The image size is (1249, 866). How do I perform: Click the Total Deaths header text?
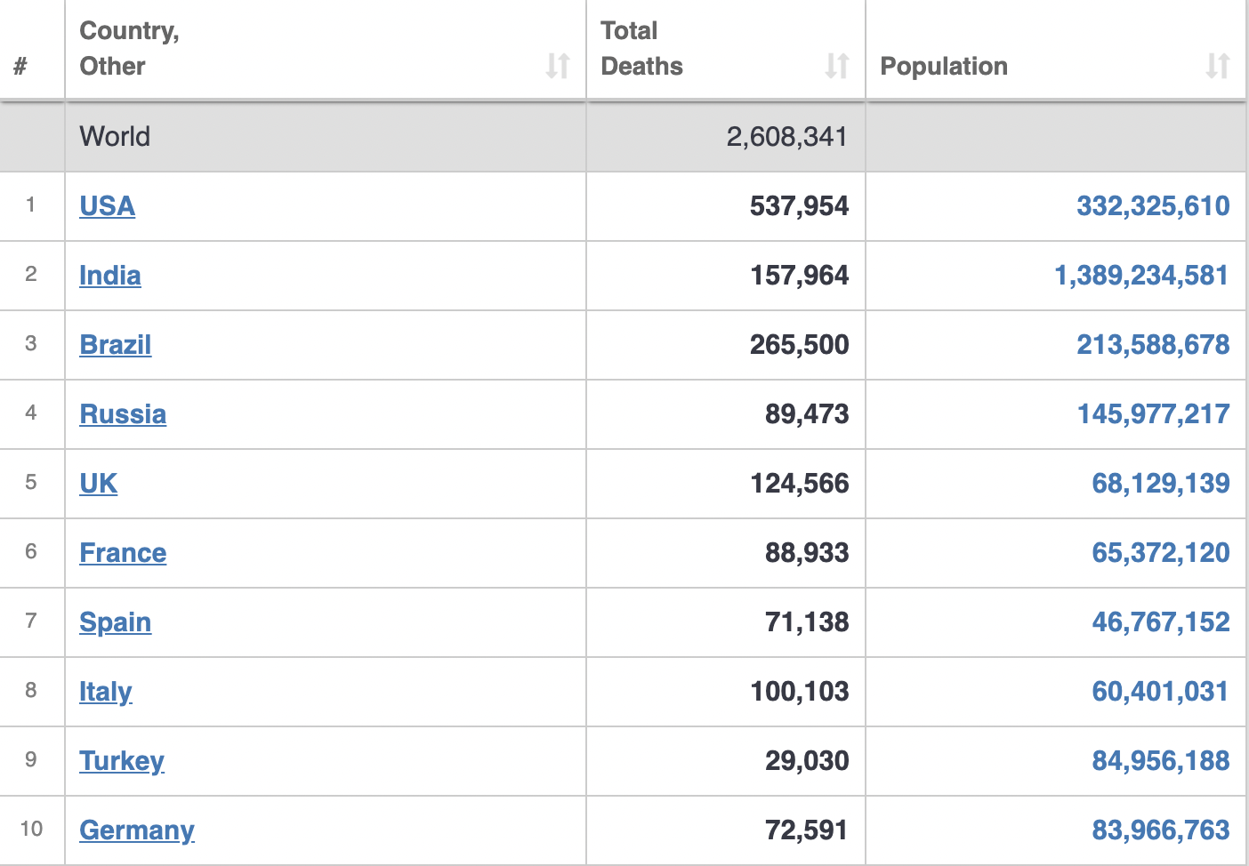point(641,49)
